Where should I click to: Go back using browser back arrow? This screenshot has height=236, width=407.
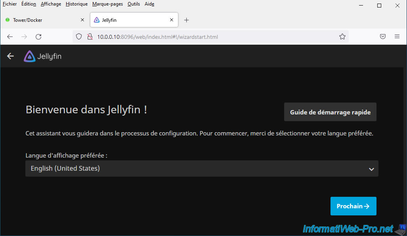[x=10, y=37]
